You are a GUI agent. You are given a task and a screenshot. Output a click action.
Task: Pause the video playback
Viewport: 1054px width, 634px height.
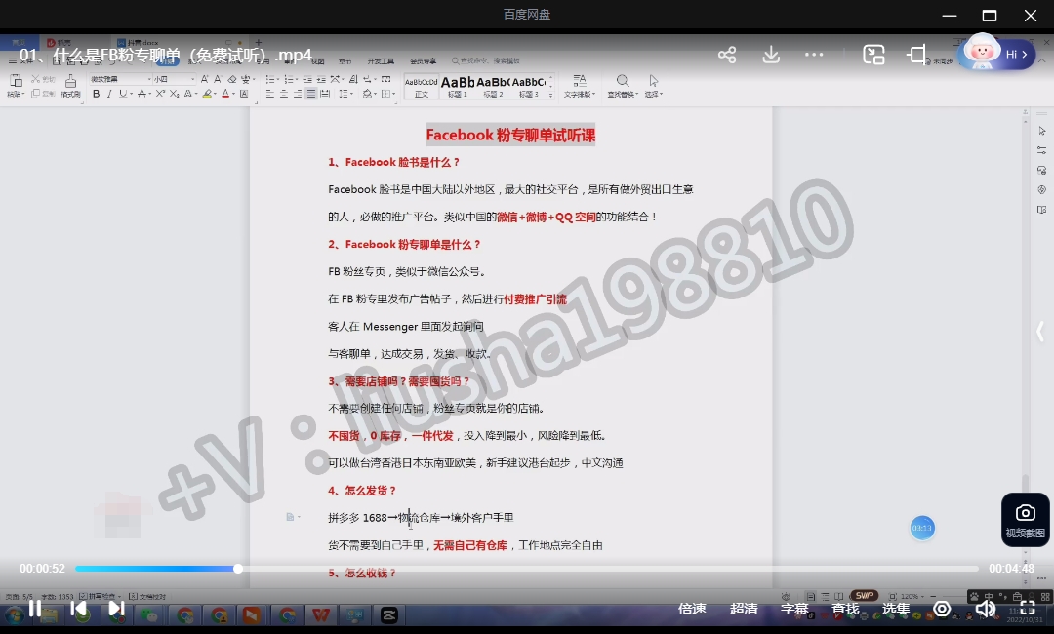pyautogui.click(x=35, y=609)
